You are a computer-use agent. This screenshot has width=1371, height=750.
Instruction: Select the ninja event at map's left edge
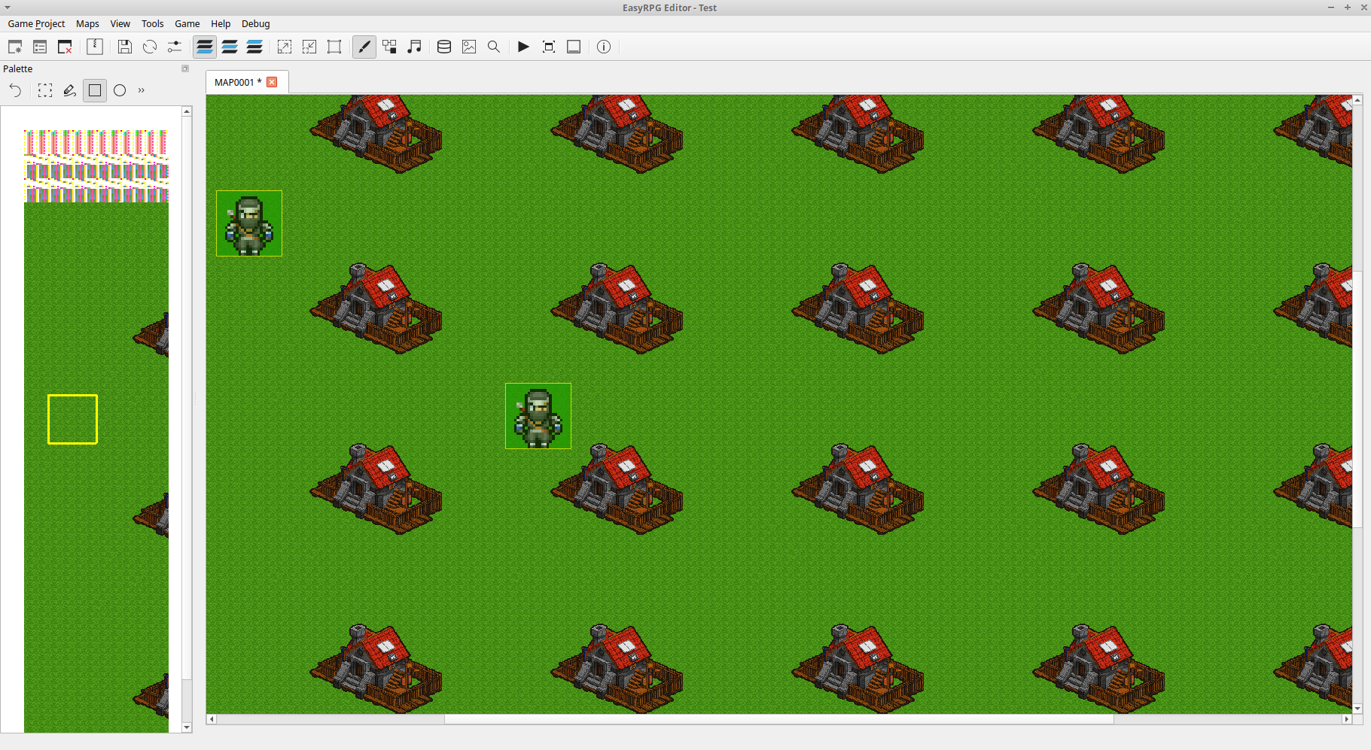coord(249,223)
